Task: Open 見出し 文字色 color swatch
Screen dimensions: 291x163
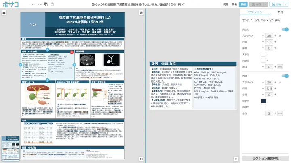Action: [x=263, y=54]
